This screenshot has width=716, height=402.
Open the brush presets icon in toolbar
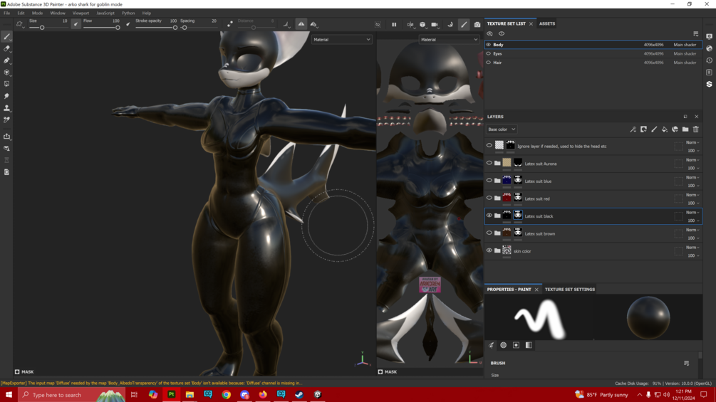click(x=20, y=24)
